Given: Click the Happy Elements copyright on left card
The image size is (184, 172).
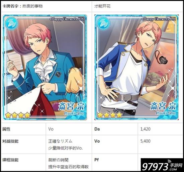Looking at the screenshot, I should pos(67,19).
